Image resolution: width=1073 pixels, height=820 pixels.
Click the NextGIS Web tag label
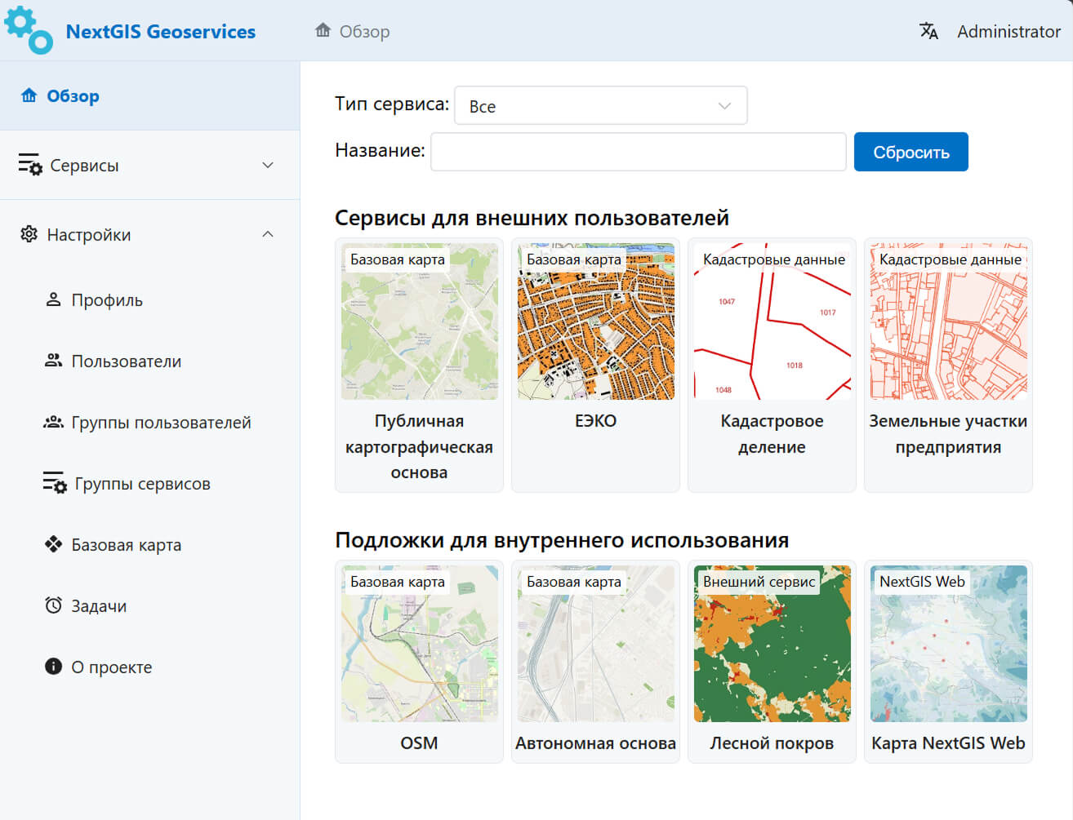922,582
